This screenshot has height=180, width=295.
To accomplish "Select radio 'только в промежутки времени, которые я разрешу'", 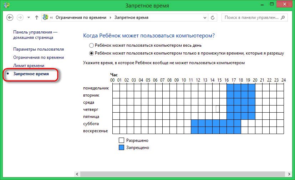I will (x=91, y=53).
